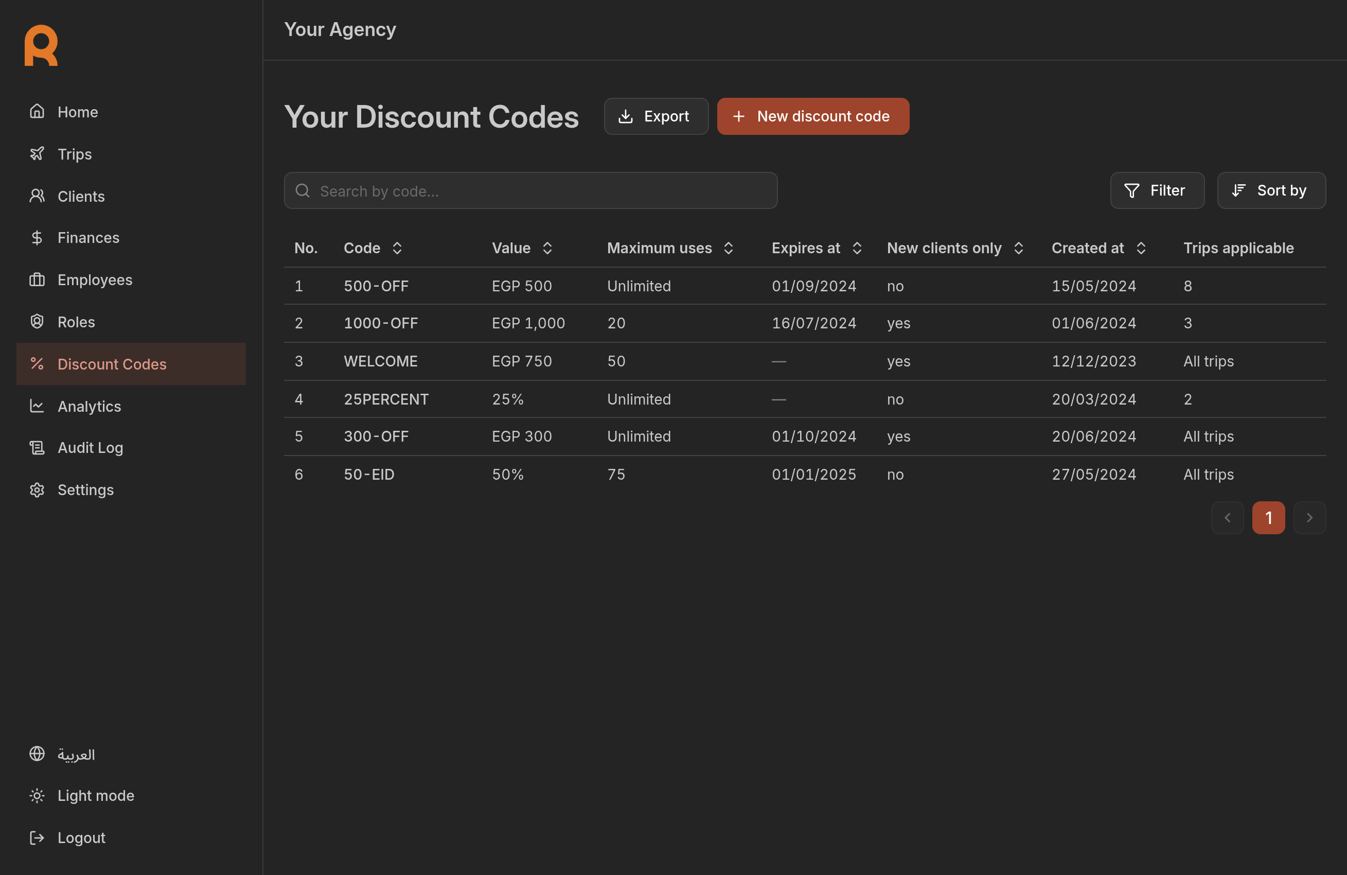Click the Settings gear icon

click(37, 489)
